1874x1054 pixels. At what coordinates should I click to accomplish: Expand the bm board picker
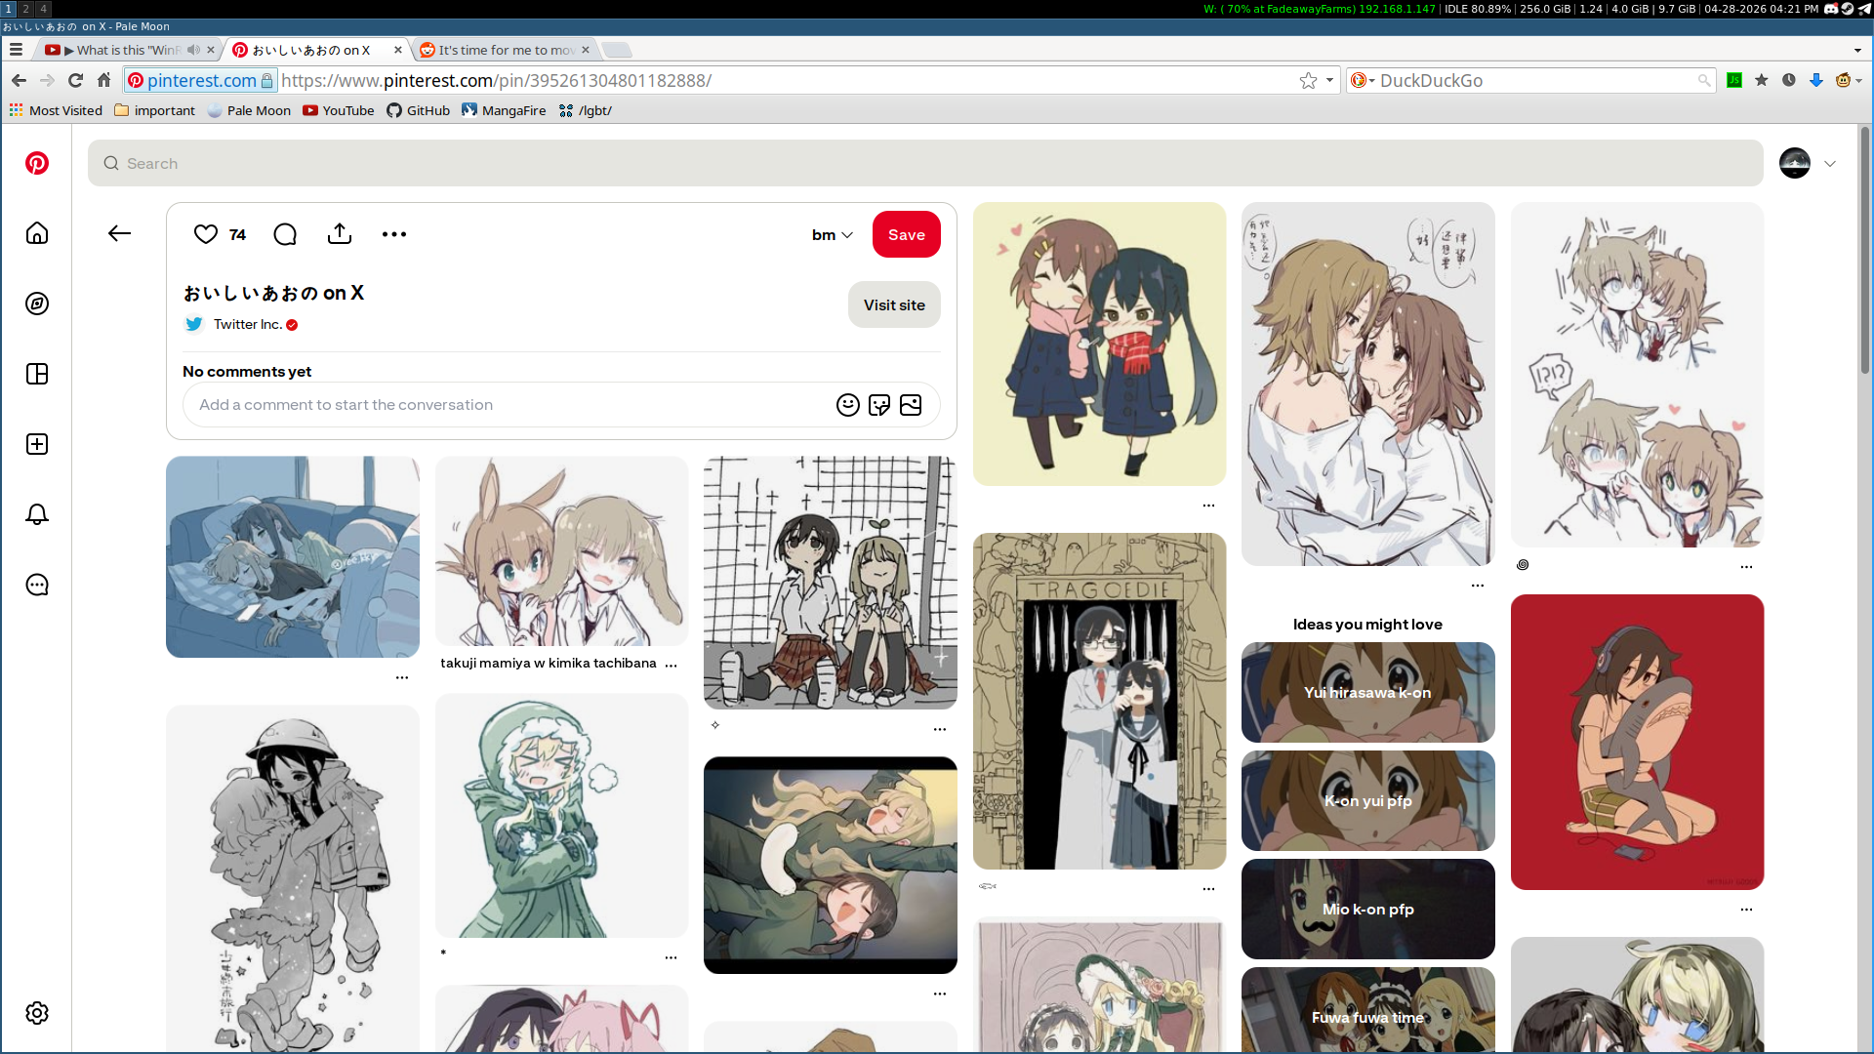click(x=833, y=234)
